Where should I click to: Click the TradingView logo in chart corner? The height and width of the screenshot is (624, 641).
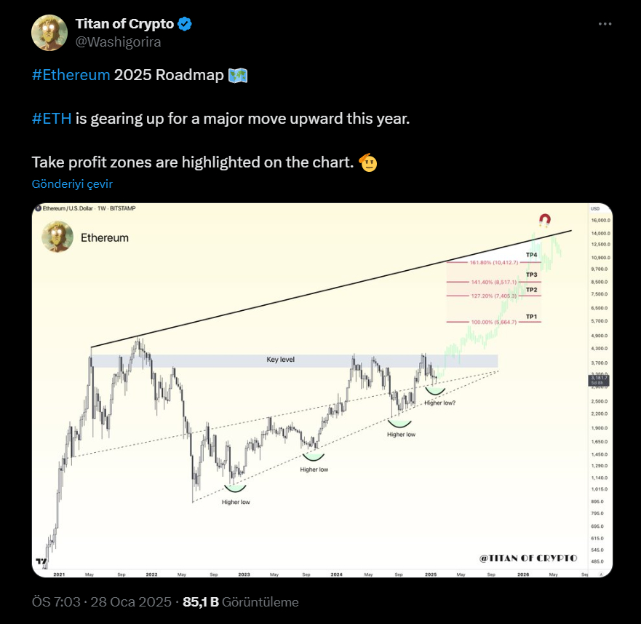point(39,562)
